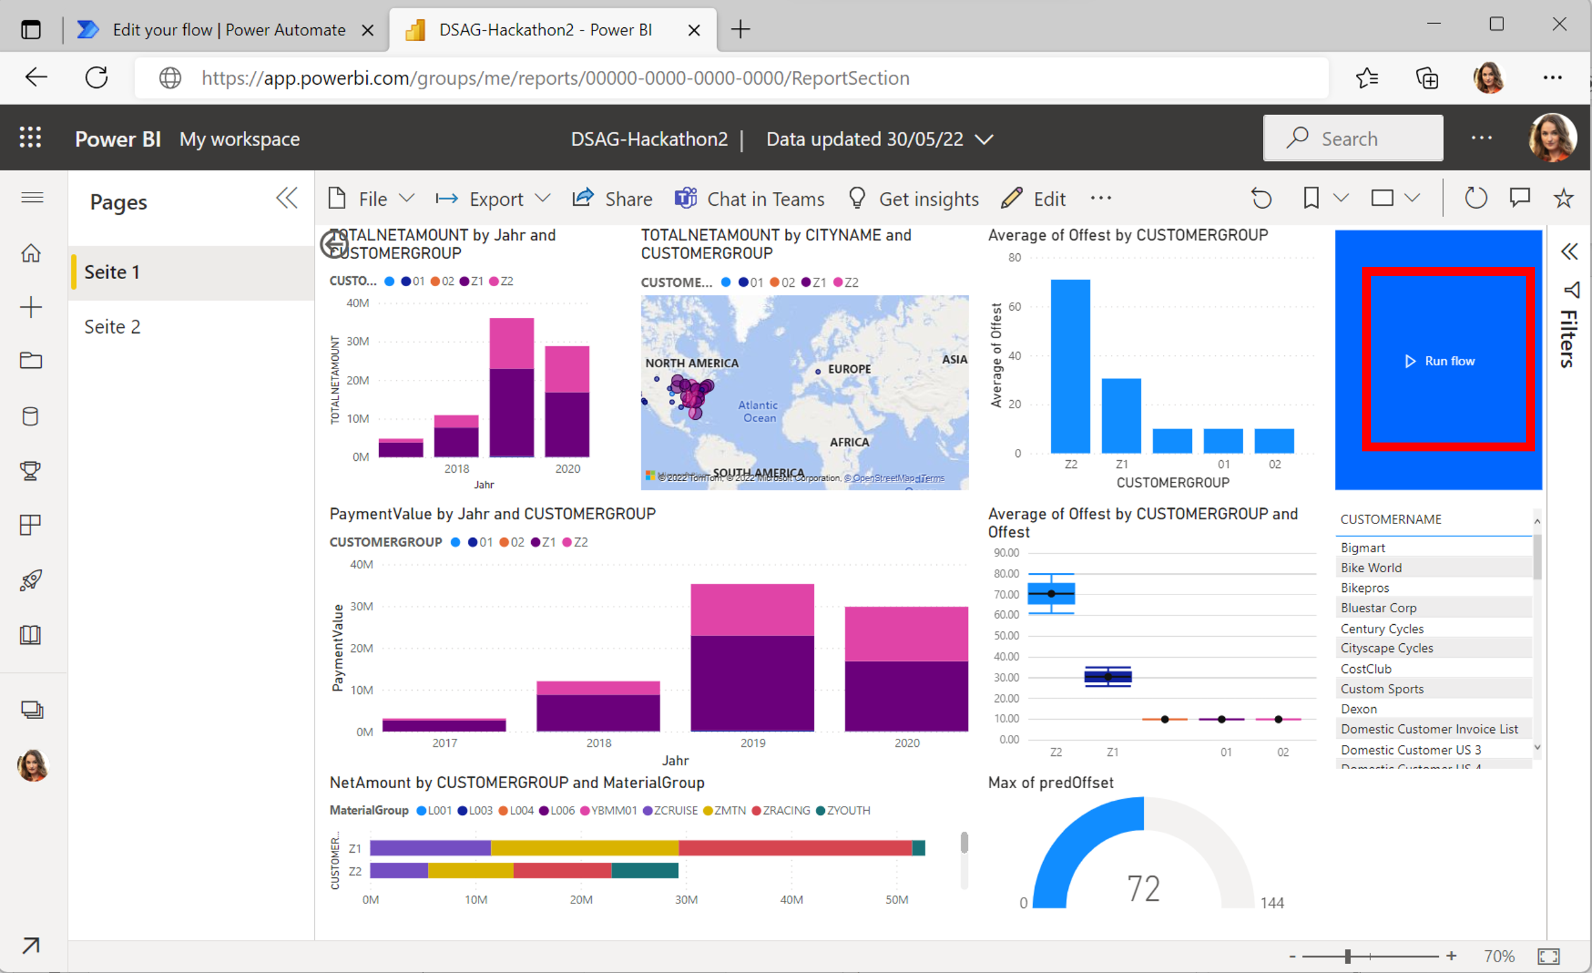Click the Share icon in the toolbar
This screenshot has width=1592, height=973.
(x=581, y=199)
